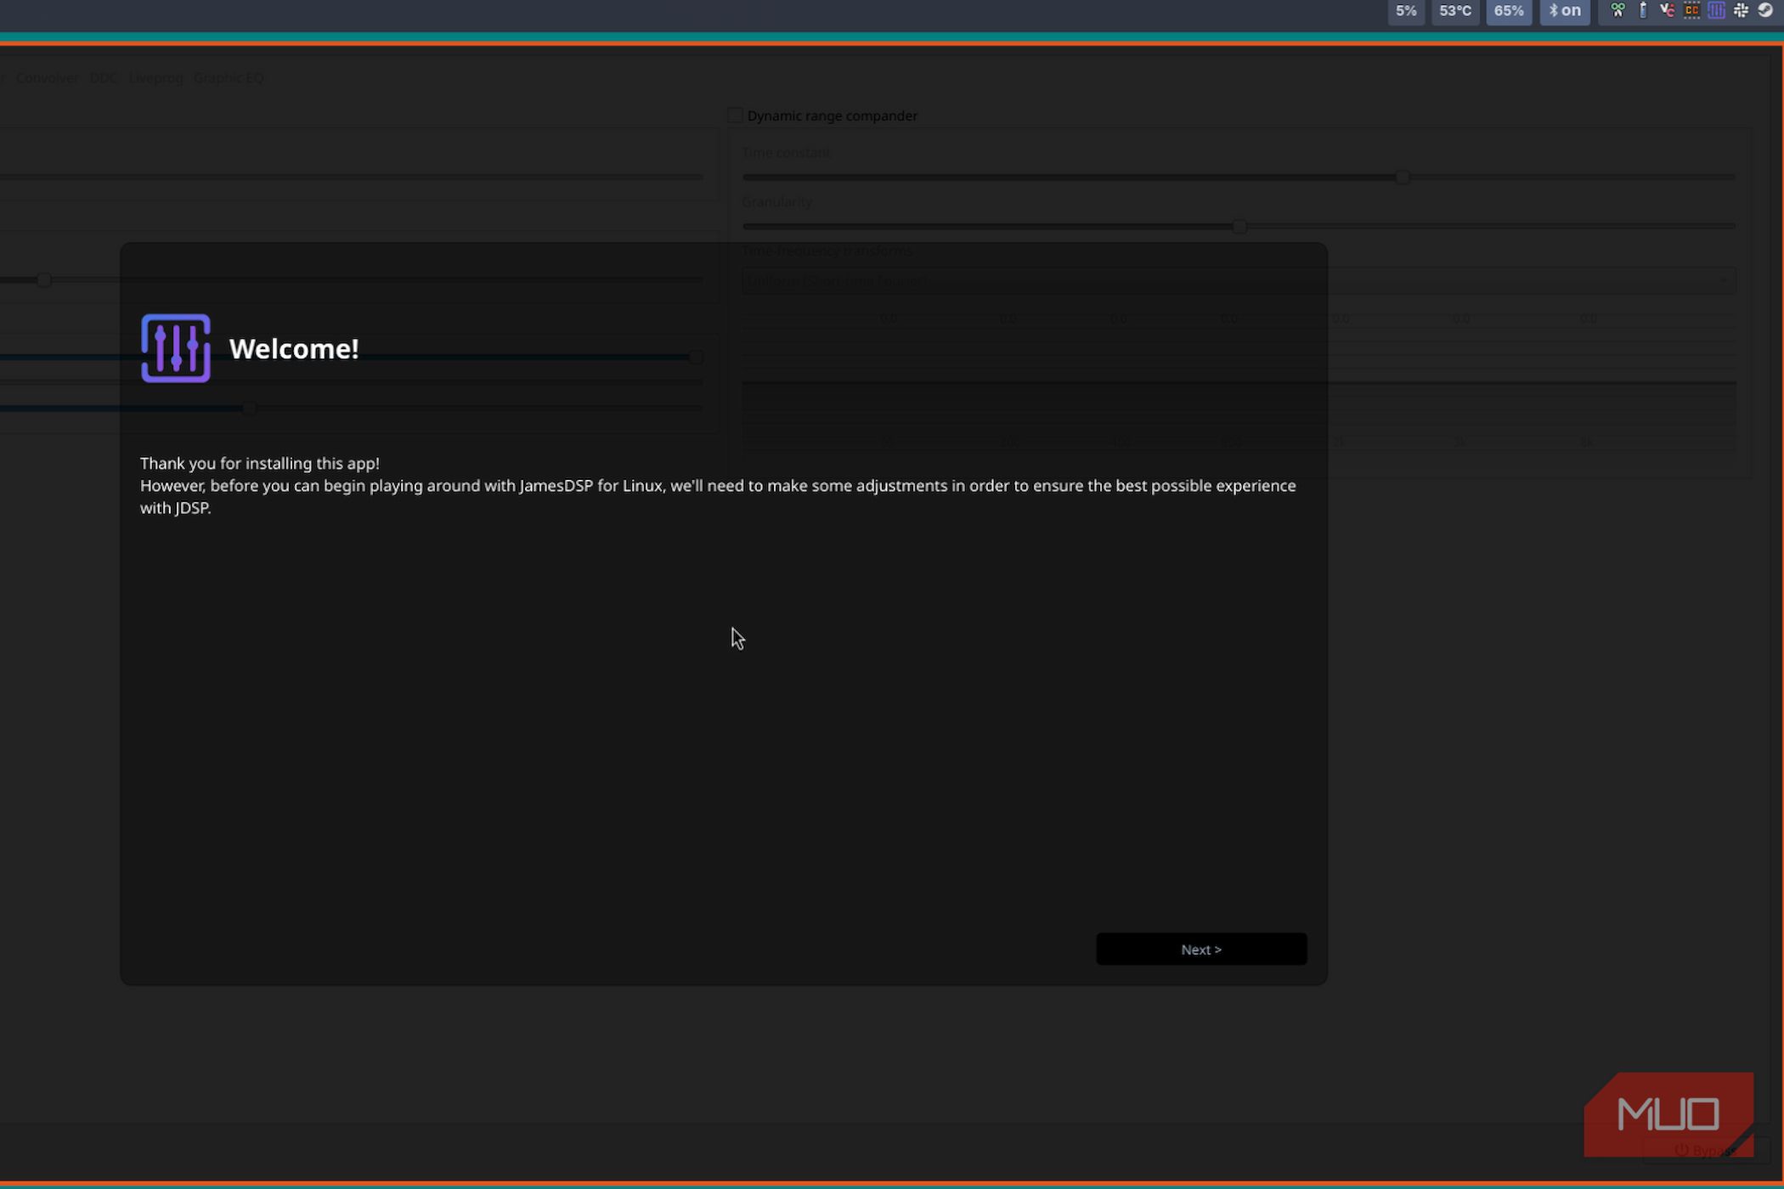This screenshot has width=1784, height=1189.
Task: Click the Bluetooth on indicator
Action: pyautogui.click(x=1565, y=11)
